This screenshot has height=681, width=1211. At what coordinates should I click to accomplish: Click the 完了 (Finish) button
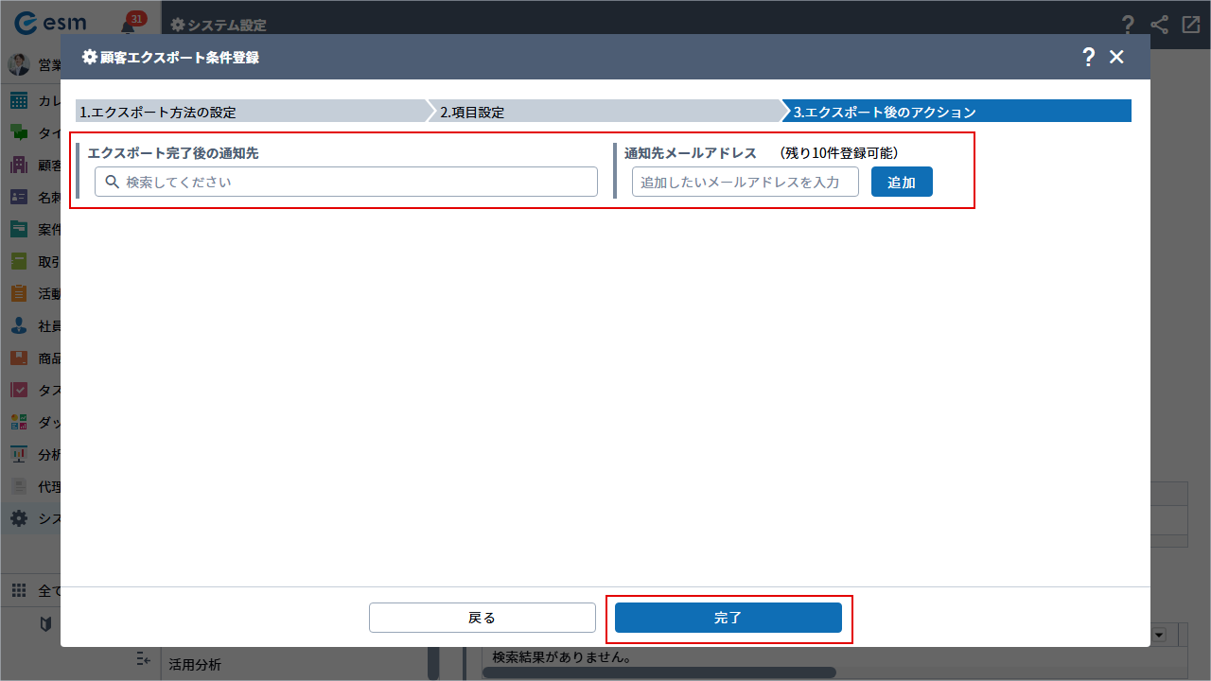pyautogui.click(x=728, y=618)
